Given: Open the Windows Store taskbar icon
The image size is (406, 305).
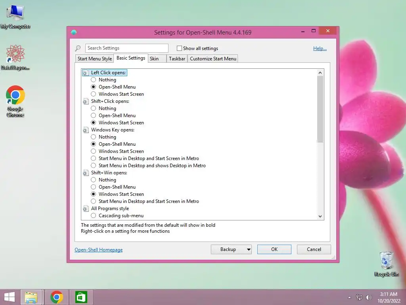Looking at the screenshot, I should 81,297.
